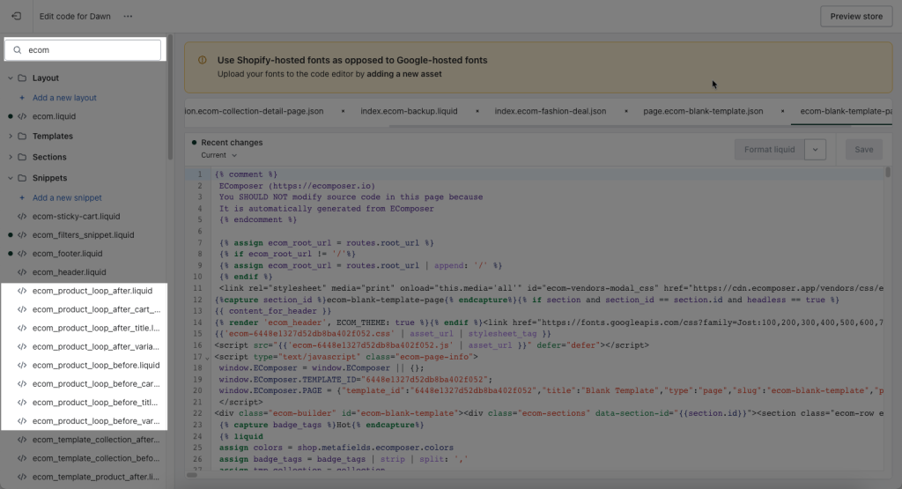
Task: Switch to index.ecom-backup.liquid tab
Action: click(409, 111)
